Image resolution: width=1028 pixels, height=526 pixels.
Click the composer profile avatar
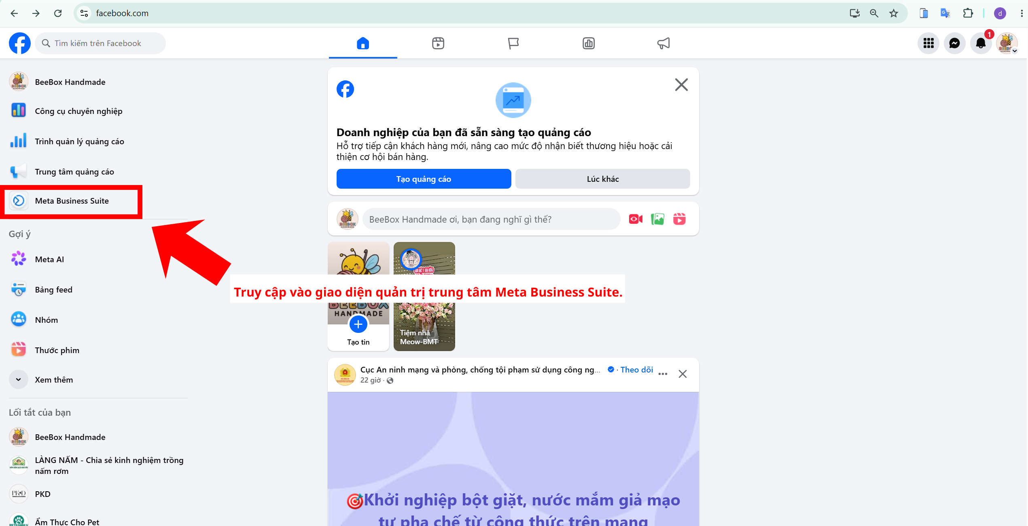[x=348, y=219]
